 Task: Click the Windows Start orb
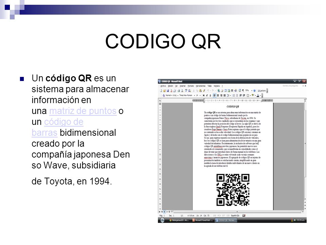pyautogui.click(x=162, y=220)
